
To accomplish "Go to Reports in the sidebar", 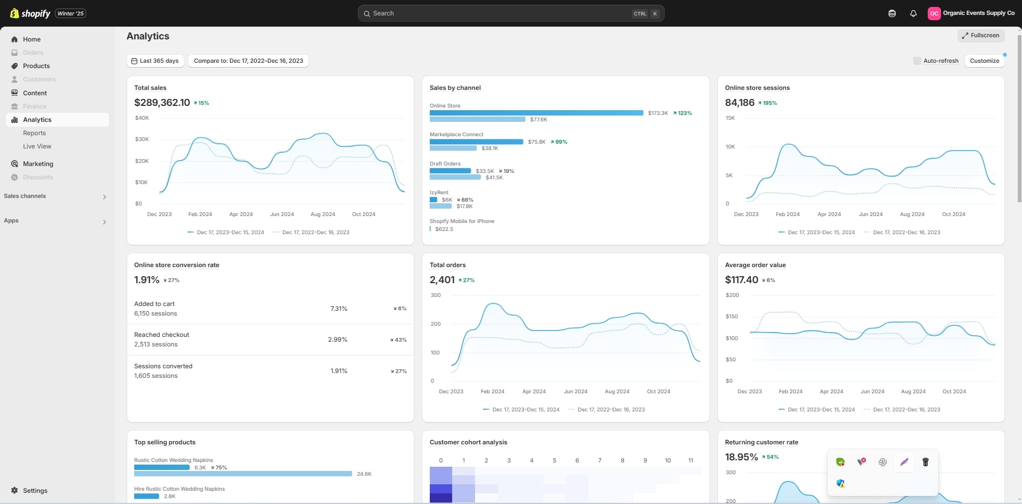I will pos(34,133).
